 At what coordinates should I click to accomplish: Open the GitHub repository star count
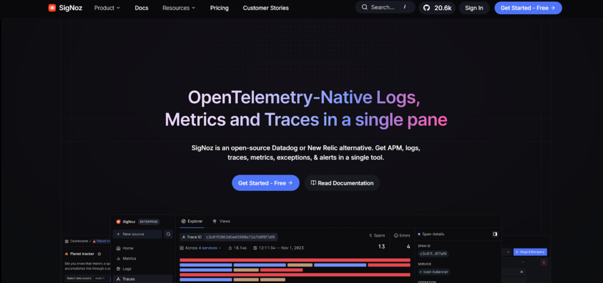(436, 8)
